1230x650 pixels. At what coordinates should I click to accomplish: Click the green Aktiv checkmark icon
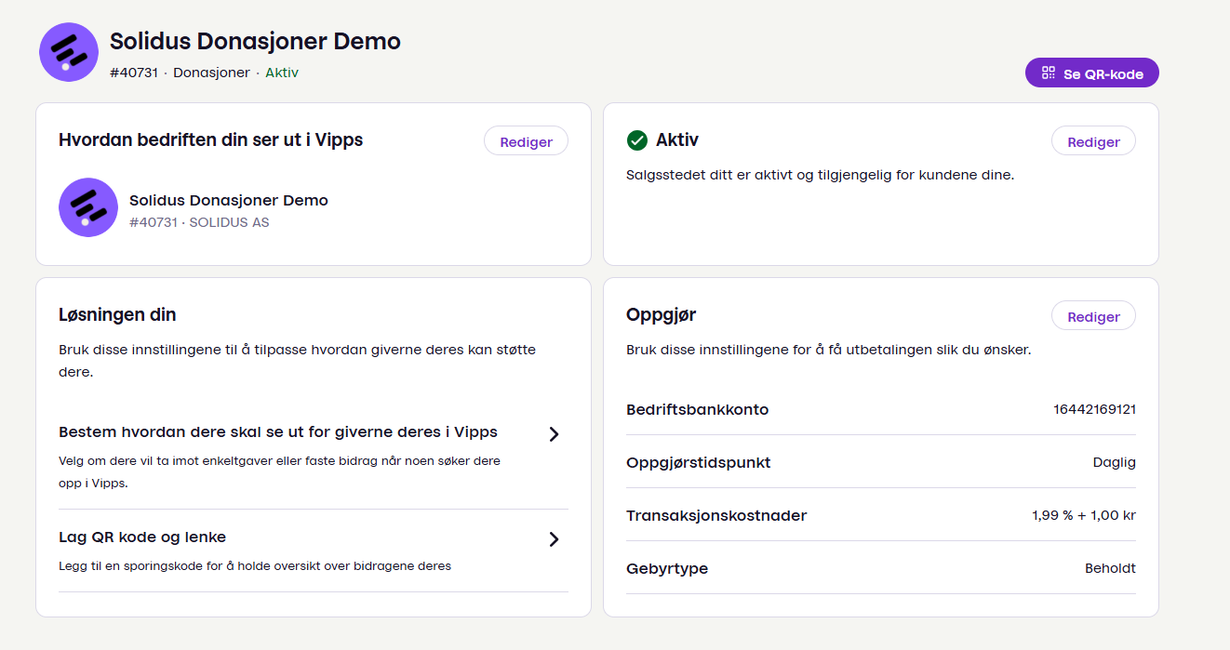pos(637,140)
